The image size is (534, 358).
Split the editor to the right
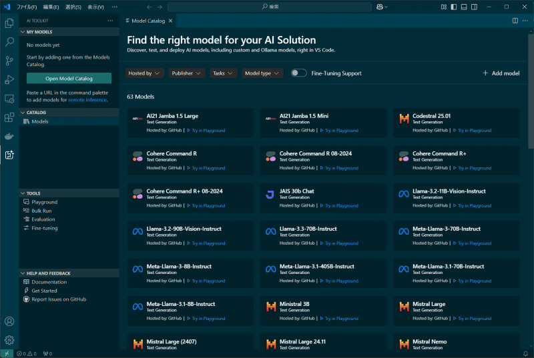click(515, 21)
